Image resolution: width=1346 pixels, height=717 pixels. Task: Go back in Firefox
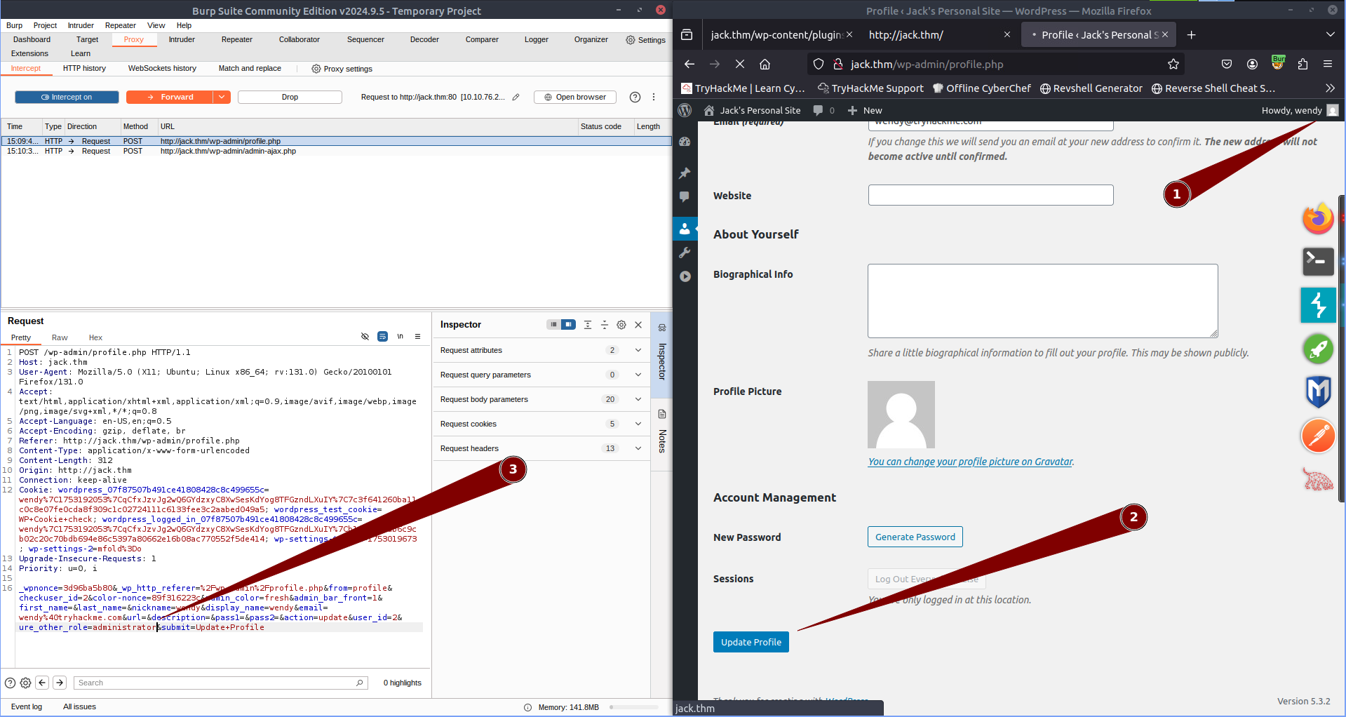pos(689,64)
